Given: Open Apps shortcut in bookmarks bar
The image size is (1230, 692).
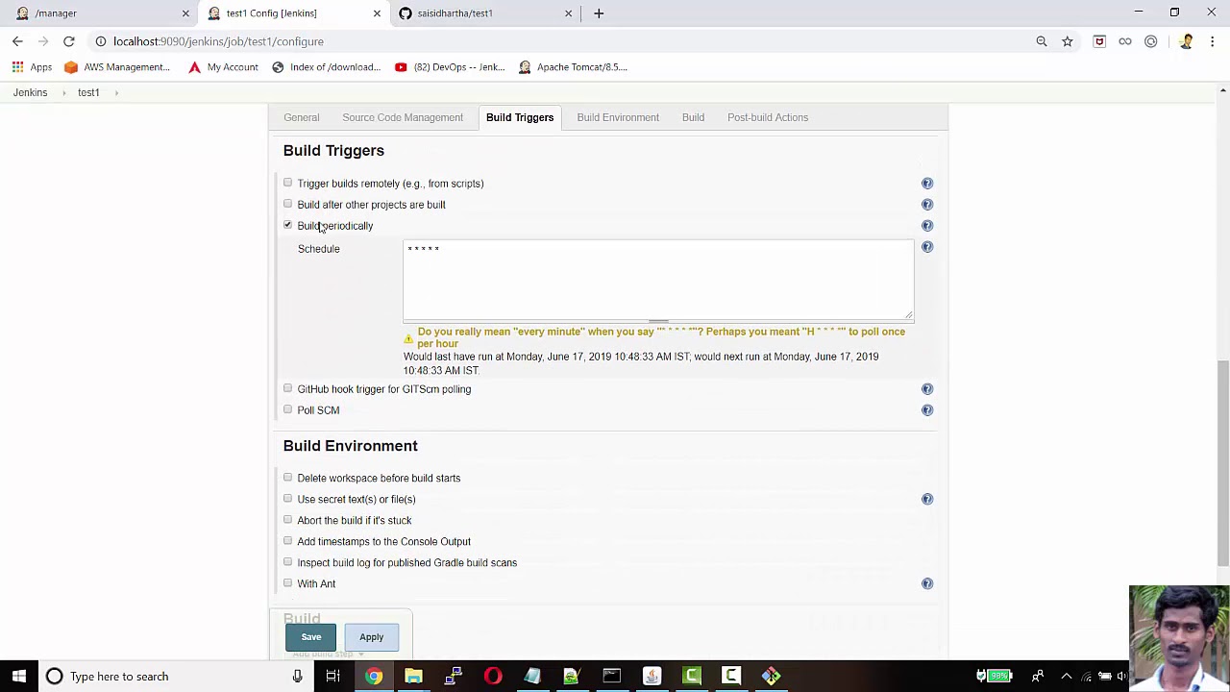Looking at the screenshot, I should click(32, 67).
